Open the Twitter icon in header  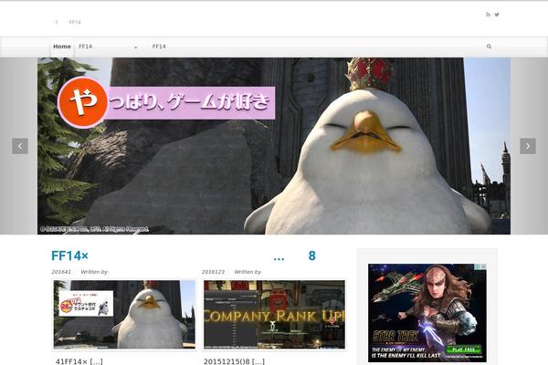[x=497, y=15]
